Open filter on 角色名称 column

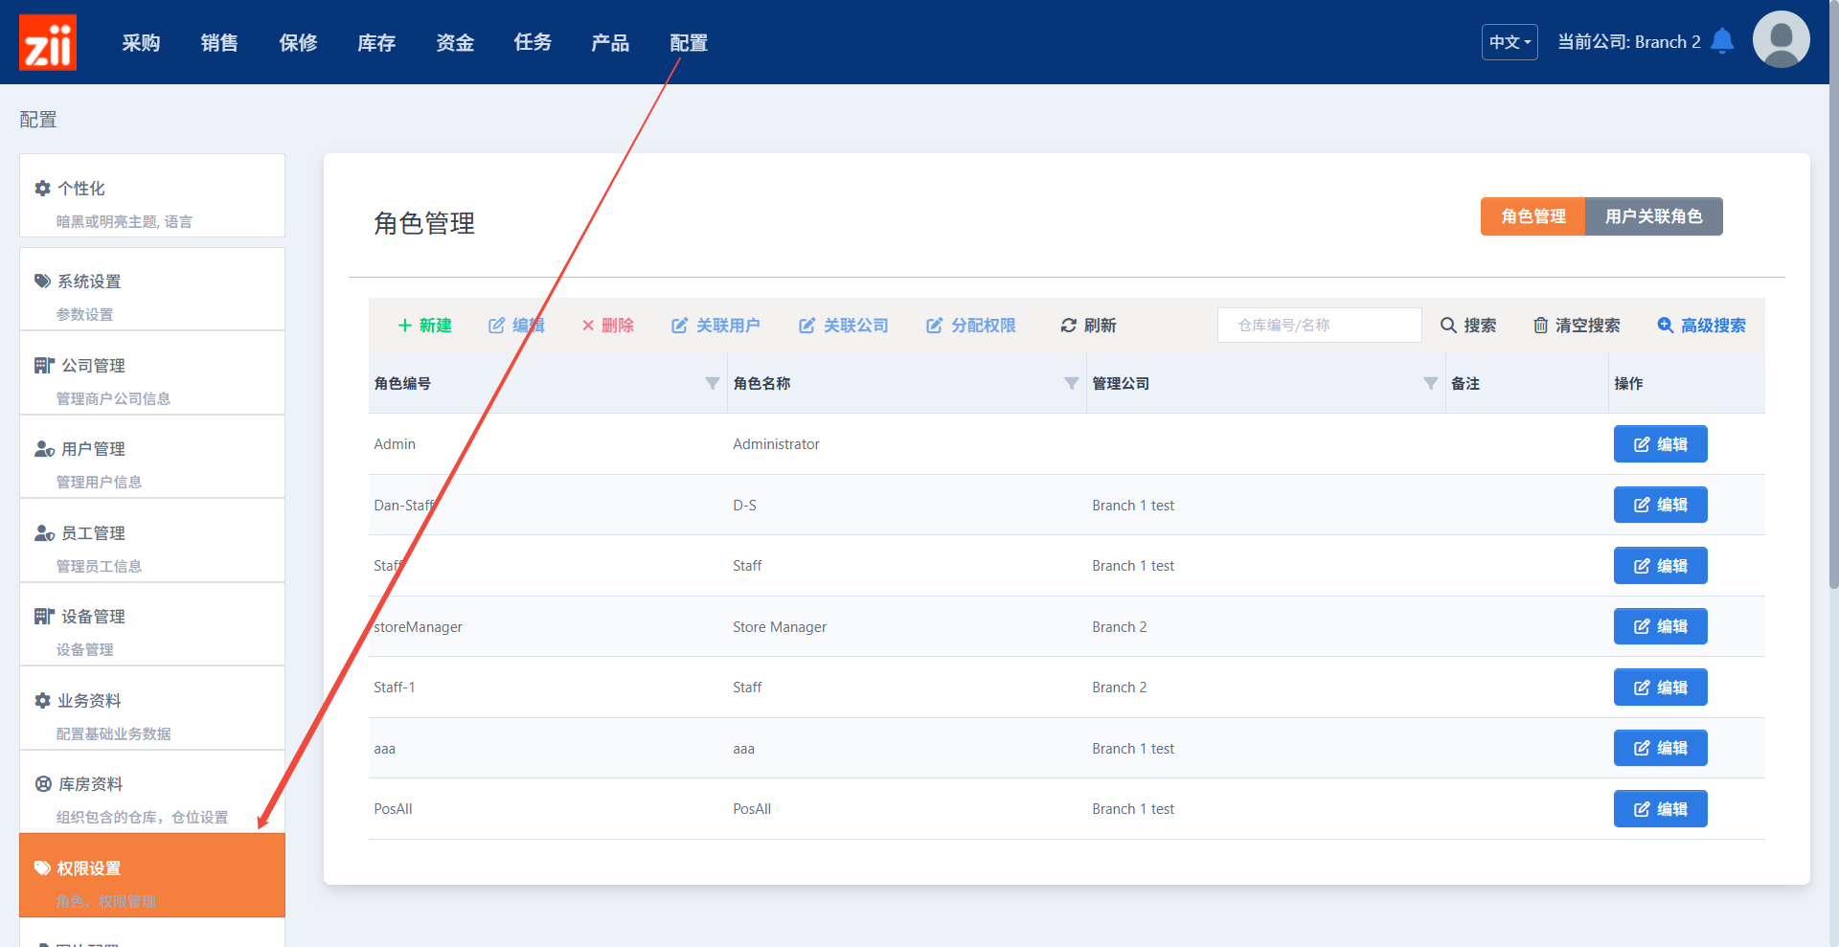tap(1071, 384)
